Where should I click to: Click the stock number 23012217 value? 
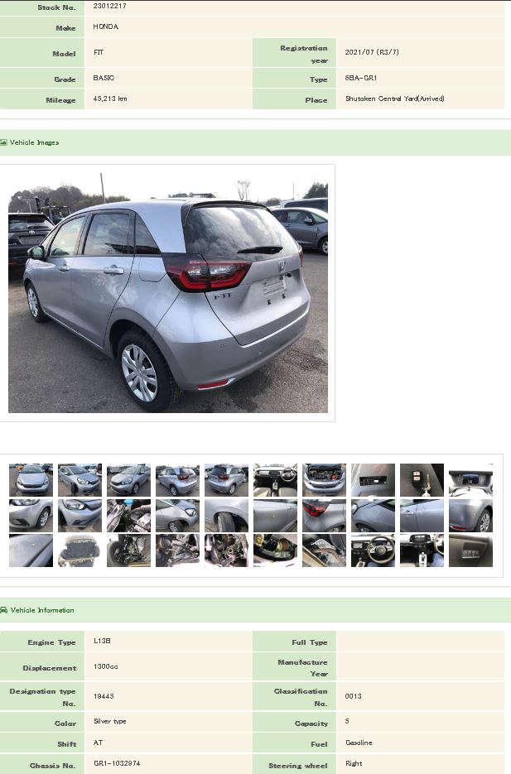click(x=109, y=6)
